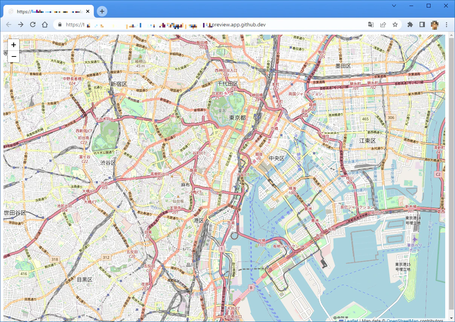The image size is (455, 322).
Task: Go back to the previous page
Action: pos(9,24)
